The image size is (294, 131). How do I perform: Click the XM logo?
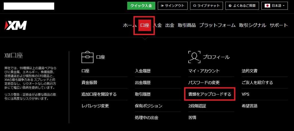tap(16, 25)
